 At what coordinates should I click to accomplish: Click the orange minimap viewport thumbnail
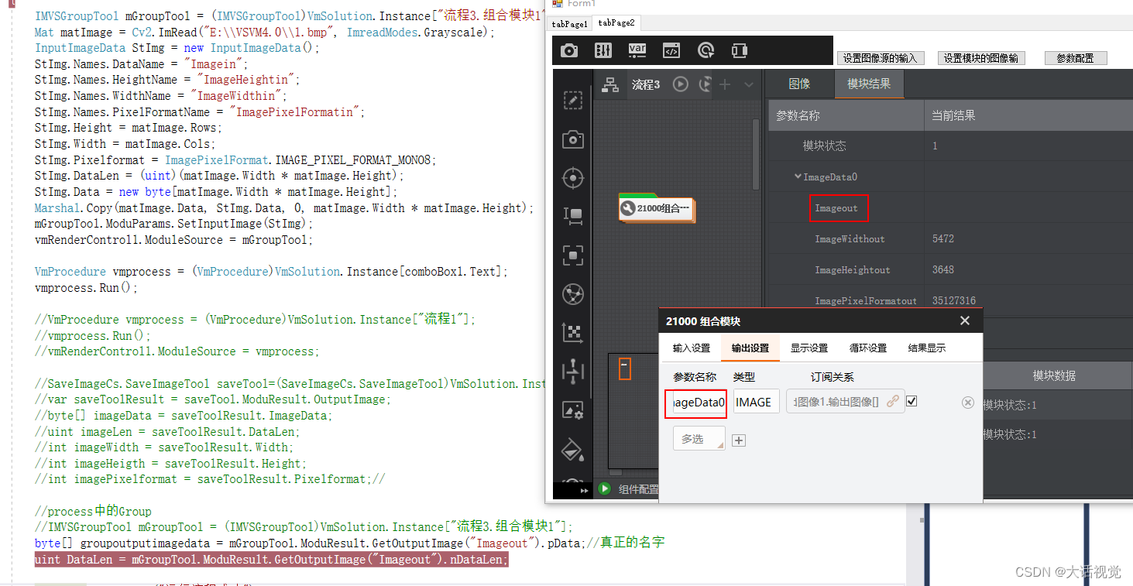[x=625, y=368]
